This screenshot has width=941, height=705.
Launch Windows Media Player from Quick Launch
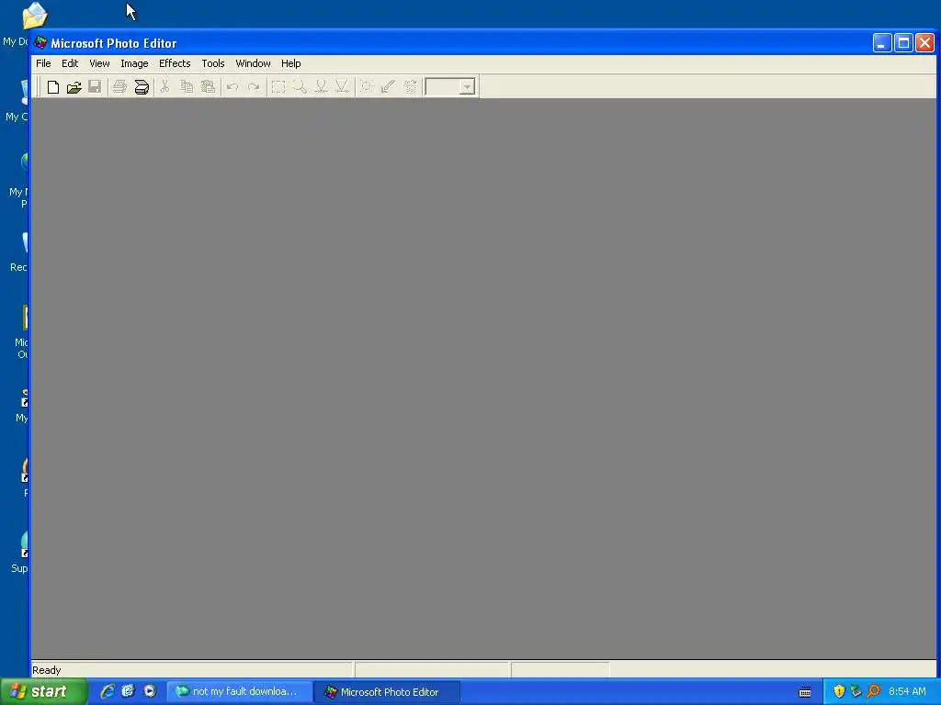click(x=150, y=692)
